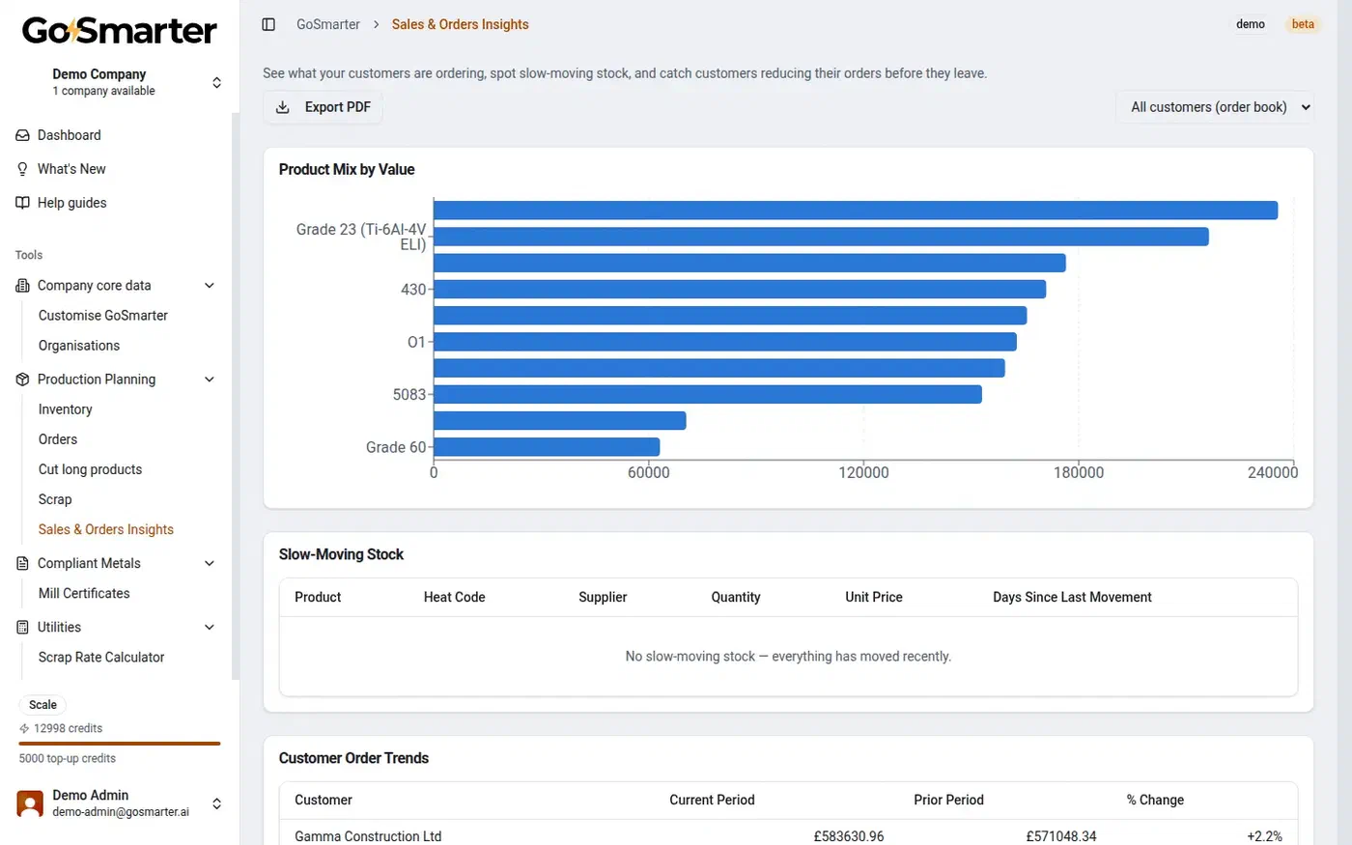Click the Supplier column header
Image resolution: width=1352 pixels, height=845 pixels.
pos(603,597)
